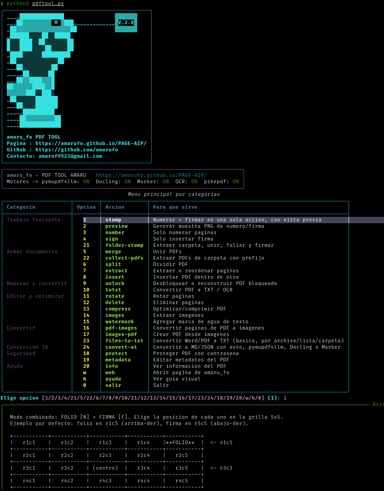Click the watermark action

pyautogui.click(x=120, y=321)
